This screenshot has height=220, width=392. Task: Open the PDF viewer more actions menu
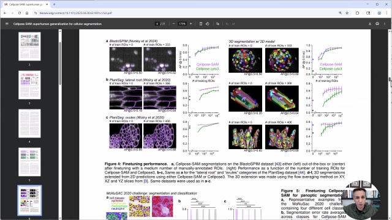click(x=385, y=24)
